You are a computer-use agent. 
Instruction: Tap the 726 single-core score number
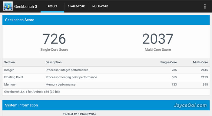pyautogui.click(x=54, y=39)
